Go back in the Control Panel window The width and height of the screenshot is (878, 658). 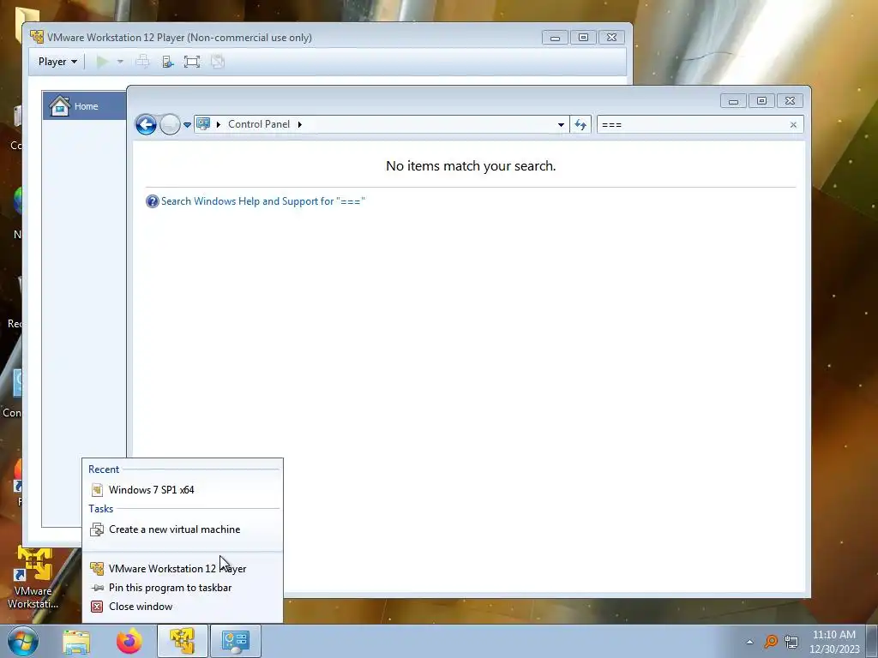click(x=146, y=124)
